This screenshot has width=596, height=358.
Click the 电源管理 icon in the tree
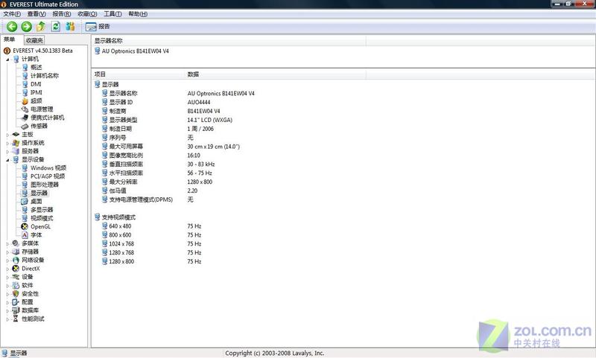pyautogui.click(x=25, y=109)
